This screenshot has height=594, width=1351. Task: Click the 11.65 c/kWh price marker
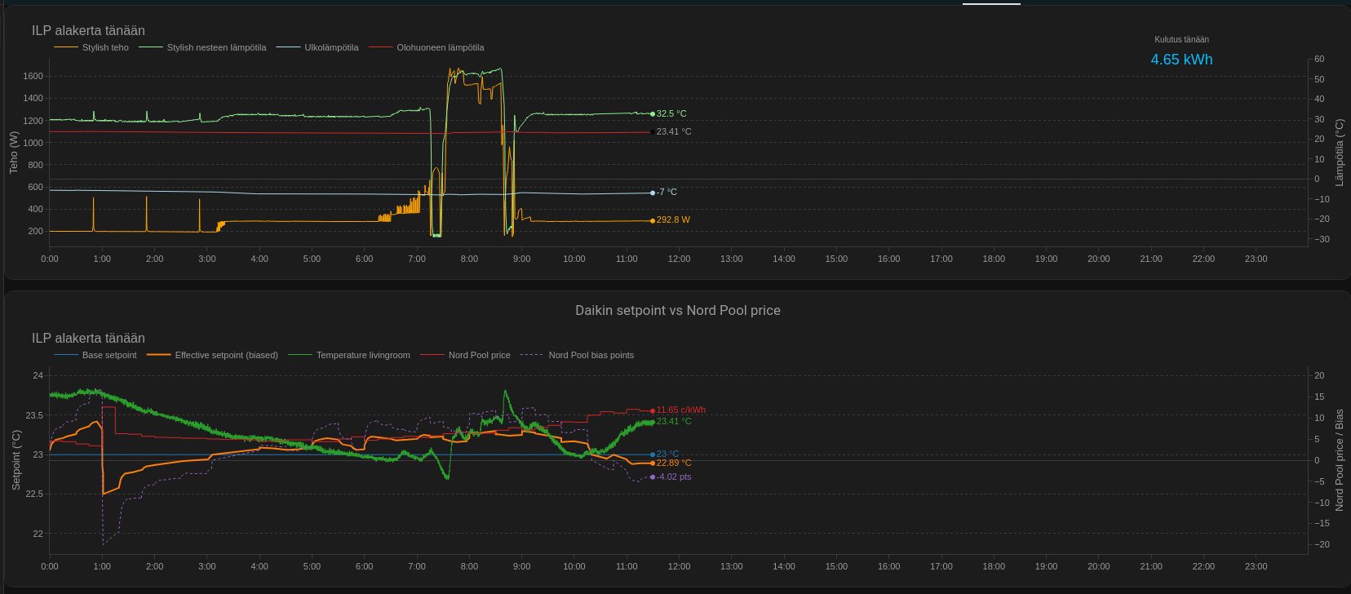(x=653, y=410)
